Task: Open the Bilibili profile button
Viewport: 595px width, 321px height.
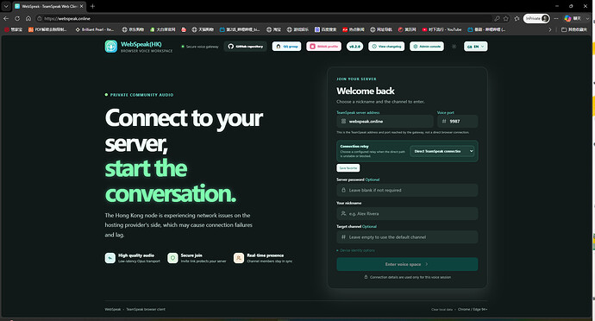Action: (323, 47)
